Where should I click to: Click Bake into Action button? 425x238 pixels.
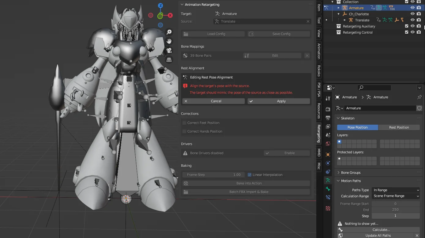tap(246, 183)
